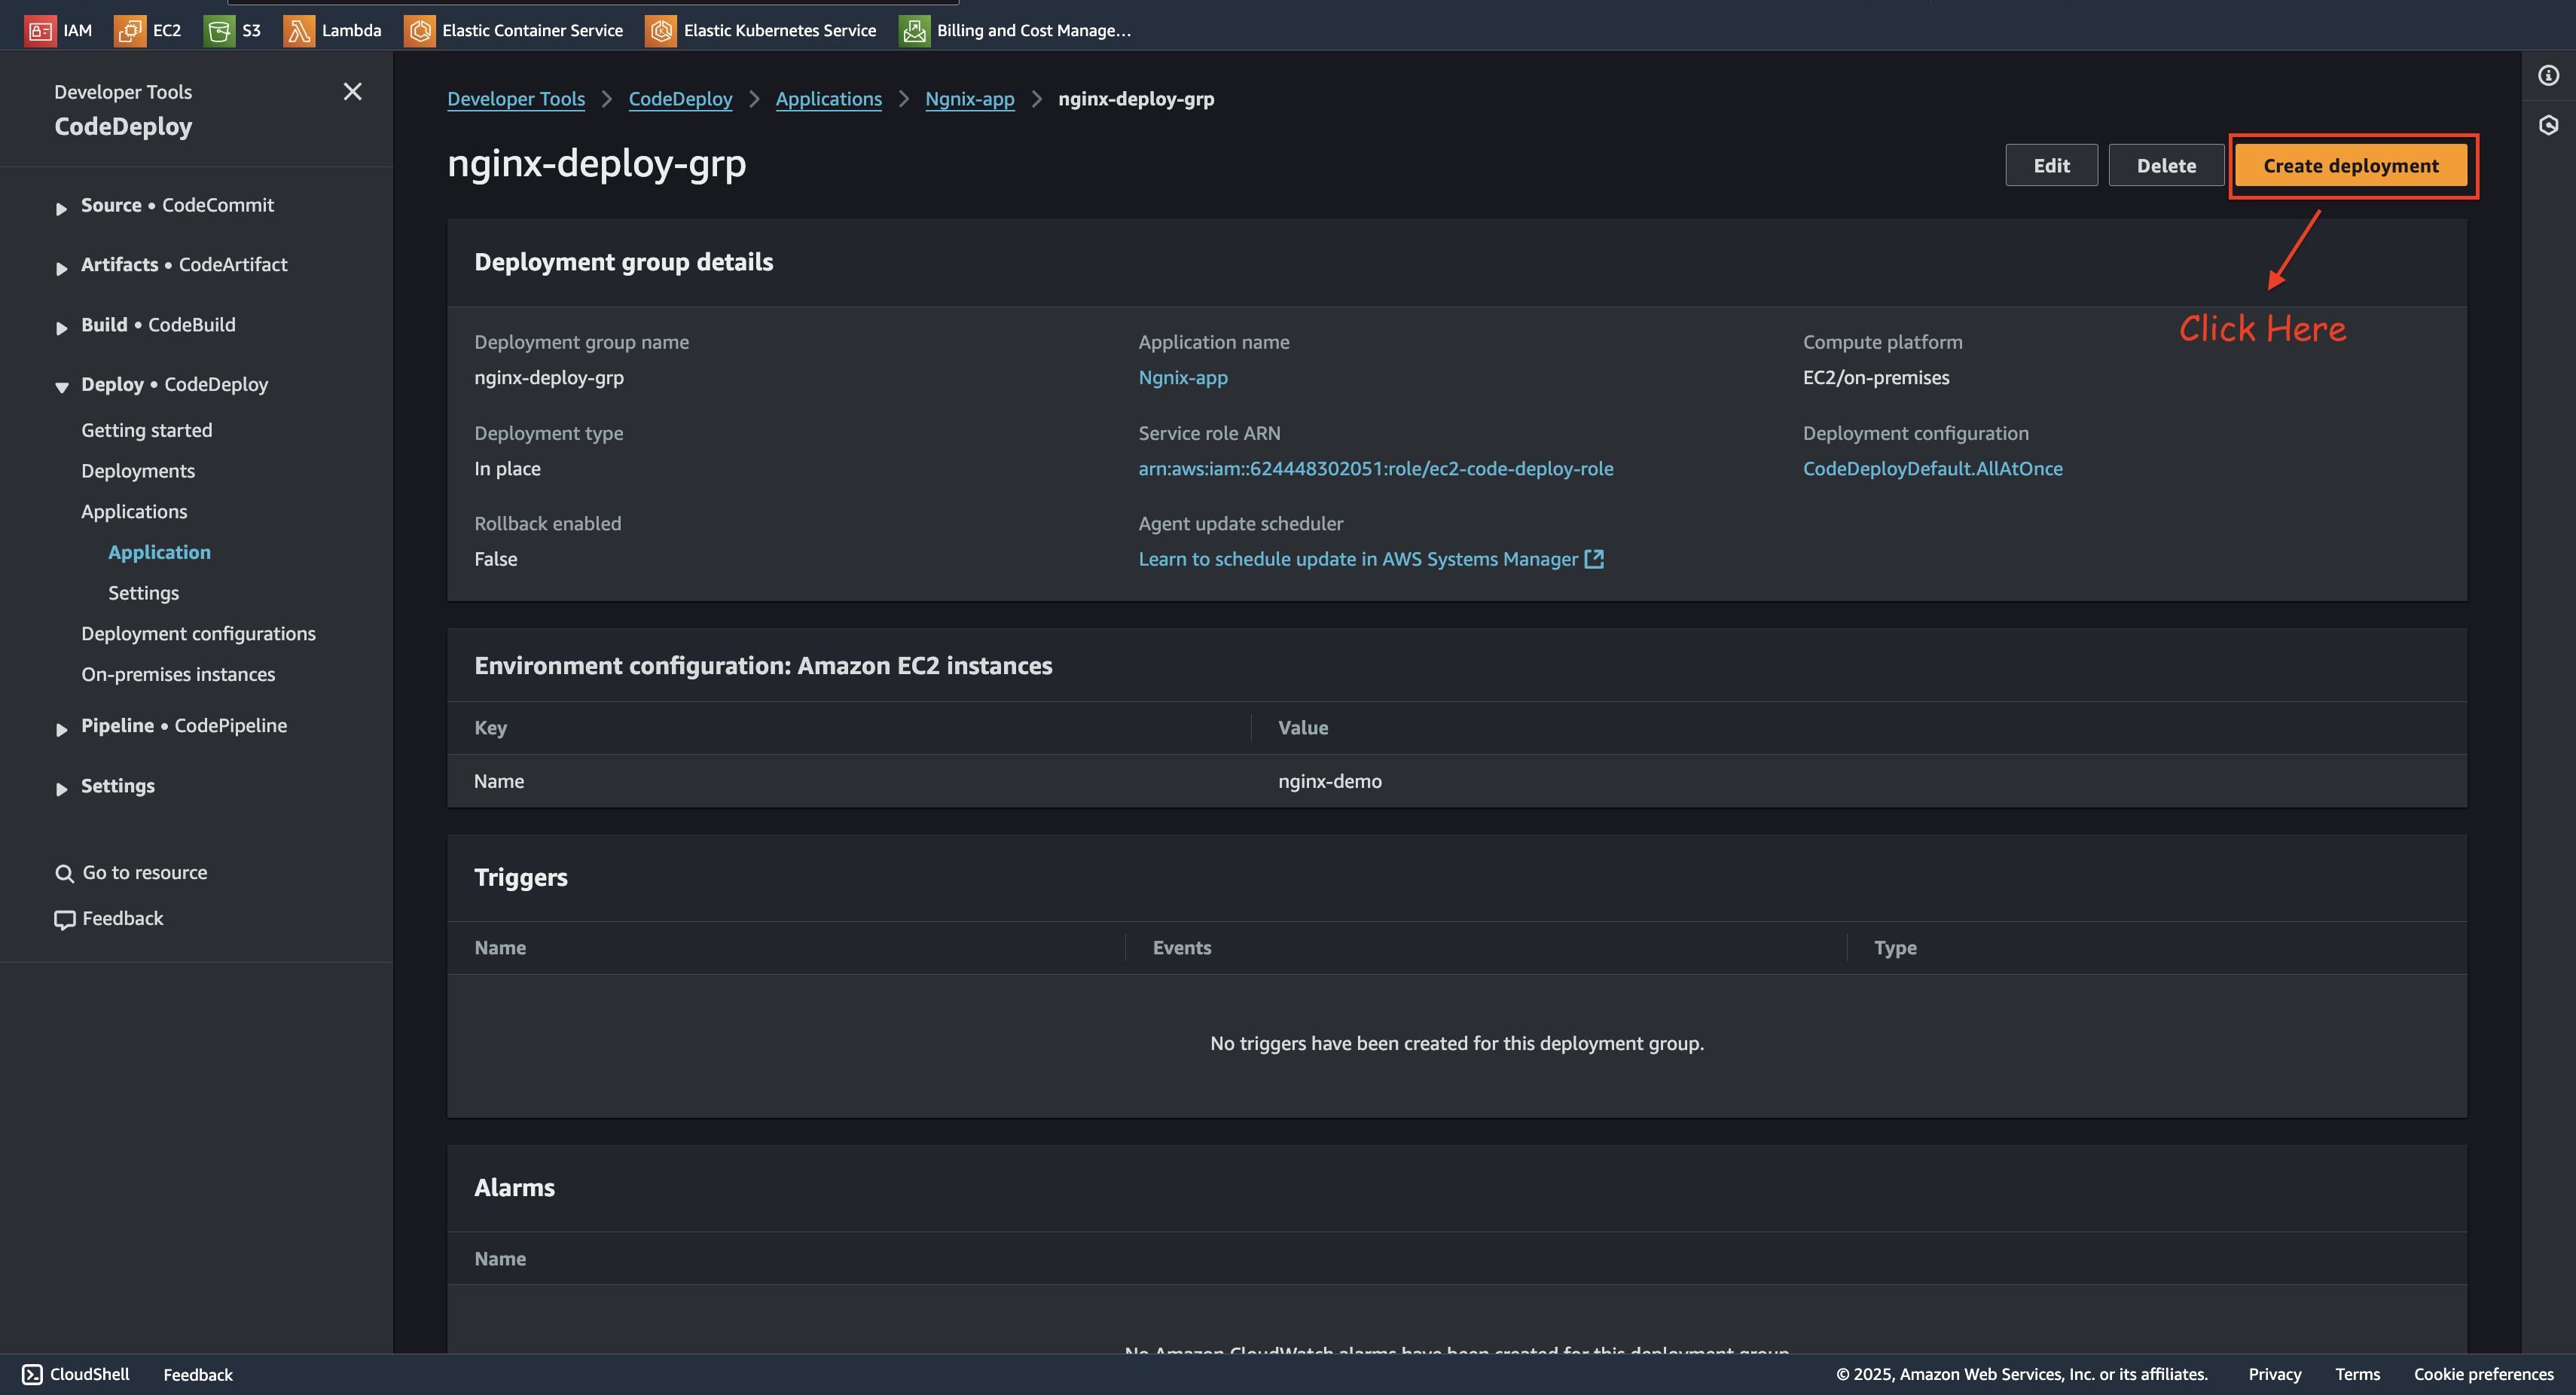Click the Delete button

pos(2166,166)
